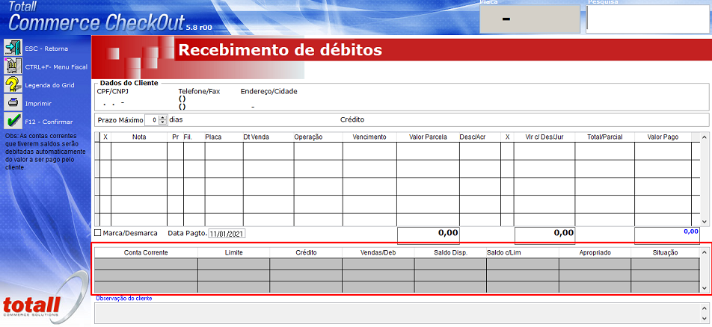
Task: Click down arrow of Conta Corrente grid scrollbar
Action: pyautogui.click(x=705, y=288)
